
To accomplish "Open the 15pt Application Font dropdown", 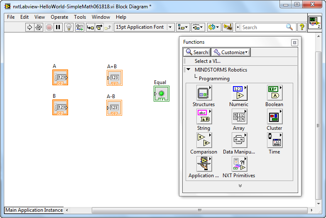I will click(144, 27).
